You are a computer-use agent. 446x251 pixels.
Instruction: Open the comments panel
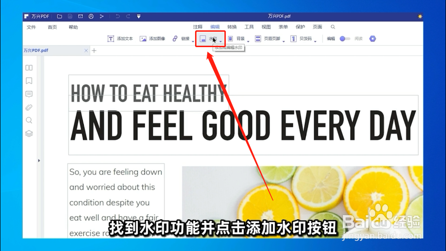click(x=29, y=94)
